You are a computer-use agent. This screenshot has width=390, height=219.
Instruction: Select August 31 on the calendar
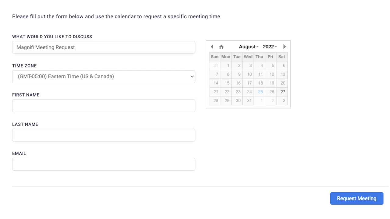249,101
